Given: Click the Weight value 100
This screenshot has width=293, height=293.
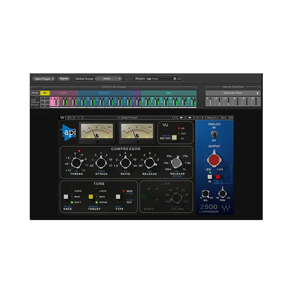Looking at the screenshot, I should coord(149,79).
